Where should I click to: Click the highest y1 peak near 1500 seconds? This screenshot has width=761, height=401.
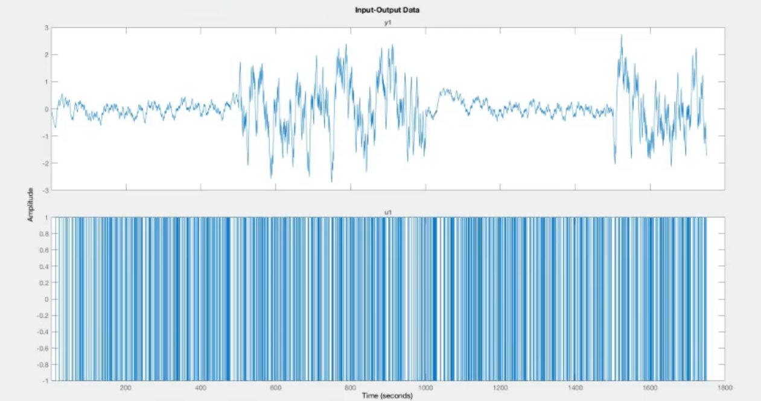pos(621,36)
